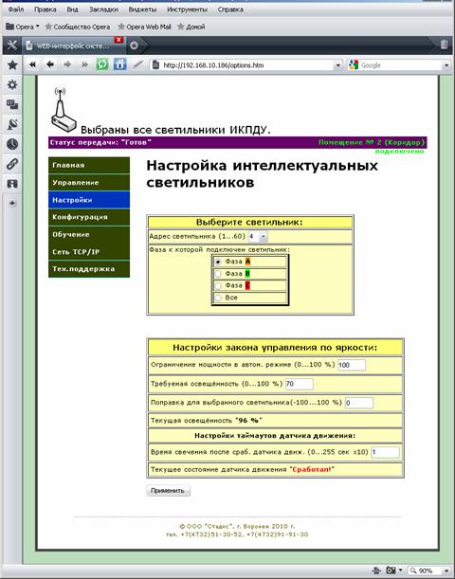Go to Сеть TCP/IP page link
The height and width of the screenshot is (579, 455).
[x=89, y=251]
